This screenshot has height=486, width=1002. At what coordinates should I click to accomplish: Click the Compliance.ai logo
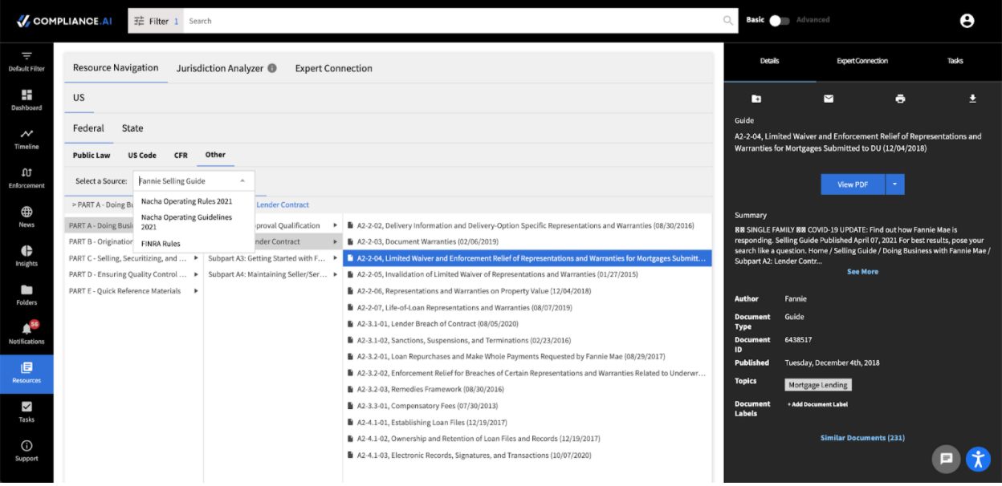pyautogui.click(x=64, y=21)
